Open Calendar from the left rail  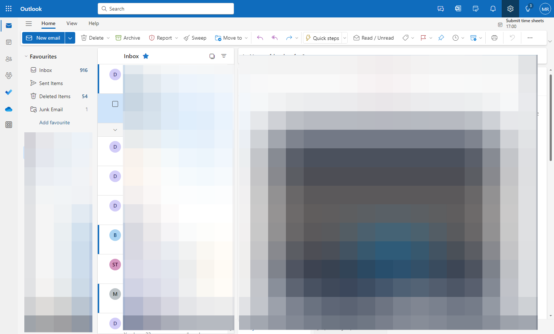[9, 42]
